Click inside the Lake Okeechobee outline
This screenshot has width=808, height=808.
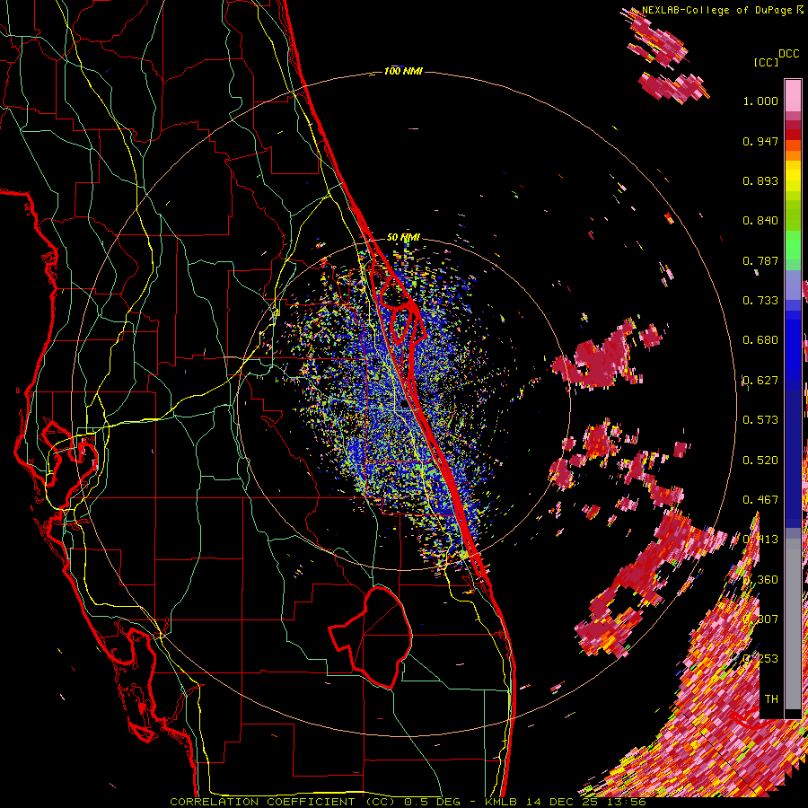click(x=382, y=637)
